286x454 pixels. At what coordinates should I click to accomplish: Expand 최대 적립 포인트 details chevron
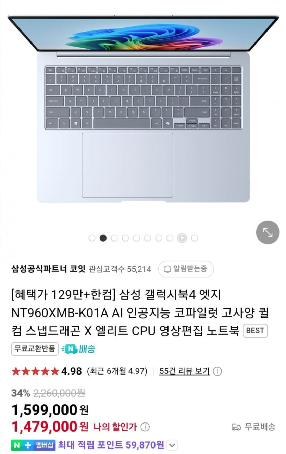tap(172, 445)
